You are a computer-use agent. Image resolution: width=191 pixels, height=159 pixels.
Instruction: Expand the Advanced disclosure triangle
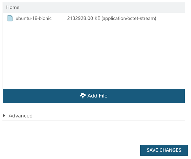pyautogui.click(x=4, y=115)
